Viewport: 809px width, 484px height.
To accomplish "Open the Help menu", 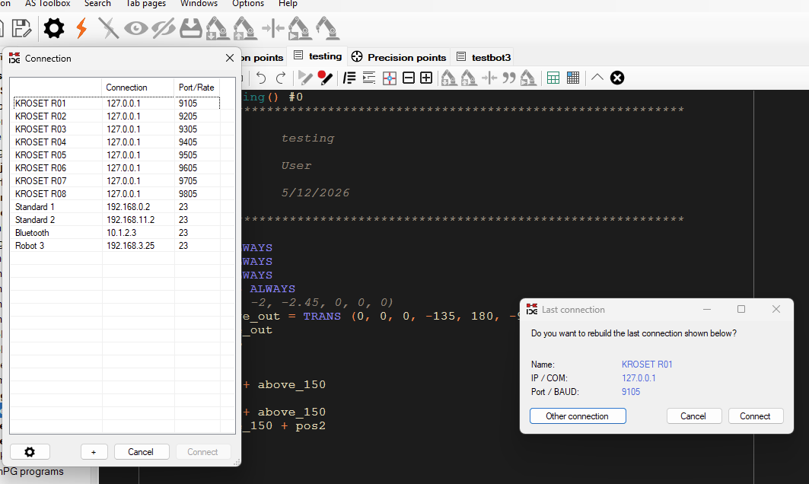I will point(288,4).
